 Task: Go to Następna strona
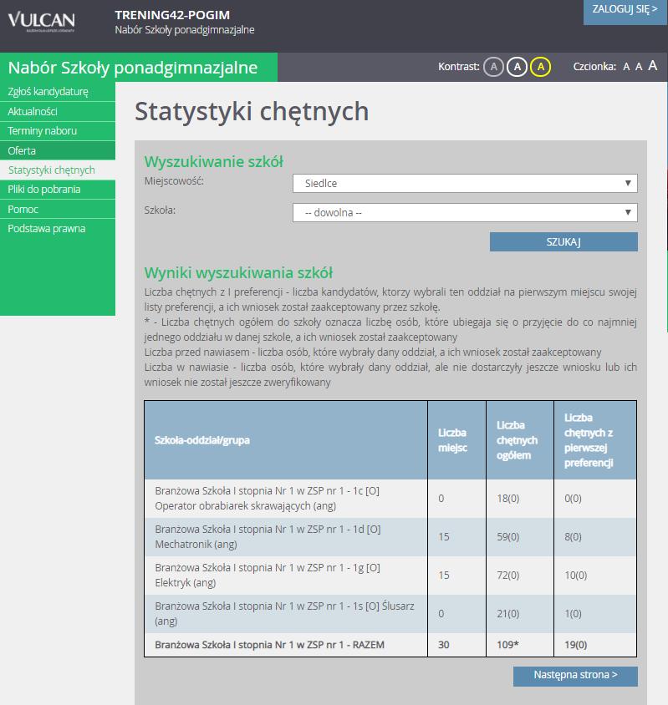[575, 676]
